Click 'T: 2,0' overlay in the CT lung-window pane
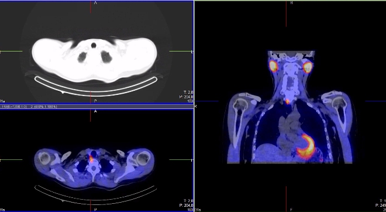Screen dimensions: 386x212 (188, 92)
